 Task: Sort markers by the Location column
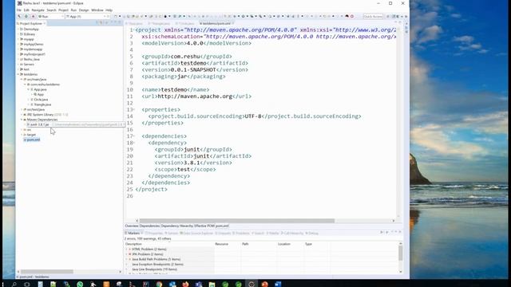tap(284, 244)
